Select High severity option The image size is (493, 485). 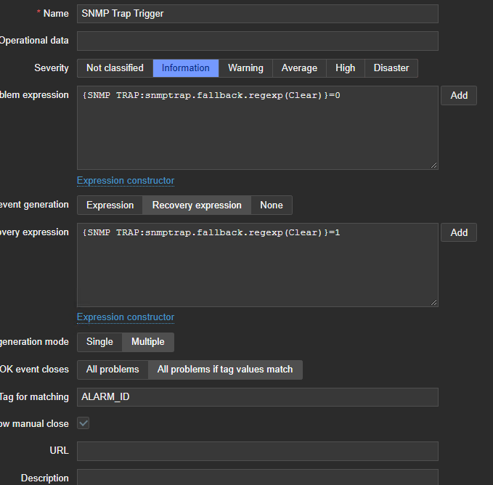[x=346, y=68]
